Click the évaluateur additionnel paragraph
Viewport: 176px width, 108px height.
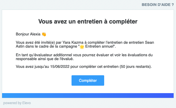coord(84,57)
